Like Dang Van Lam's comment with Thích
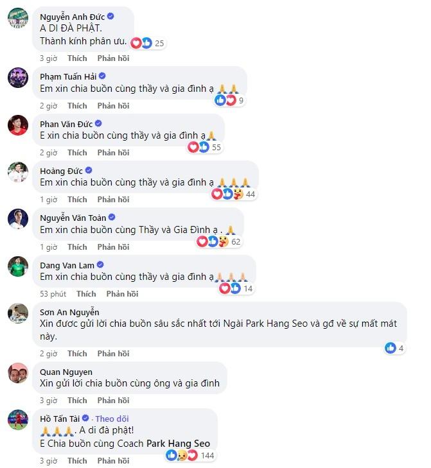431x468 pixels. coord(86,293)
